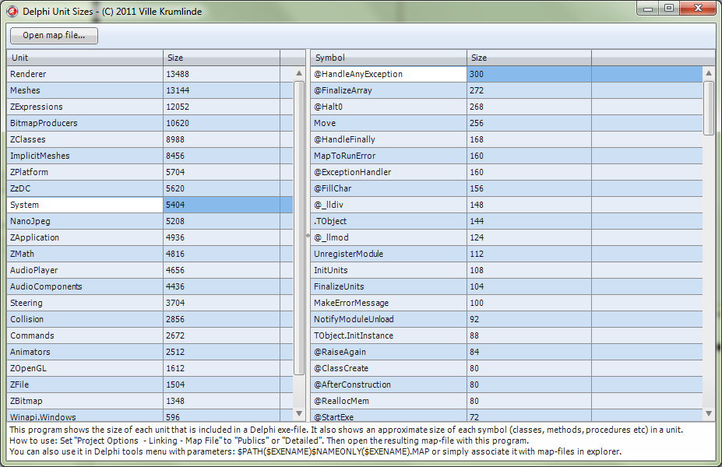Image resolution: width=722 pixels, height=467 pixels.
Task: Click size value 300 for @HandleAnyException
Action: tap(529, 74)
